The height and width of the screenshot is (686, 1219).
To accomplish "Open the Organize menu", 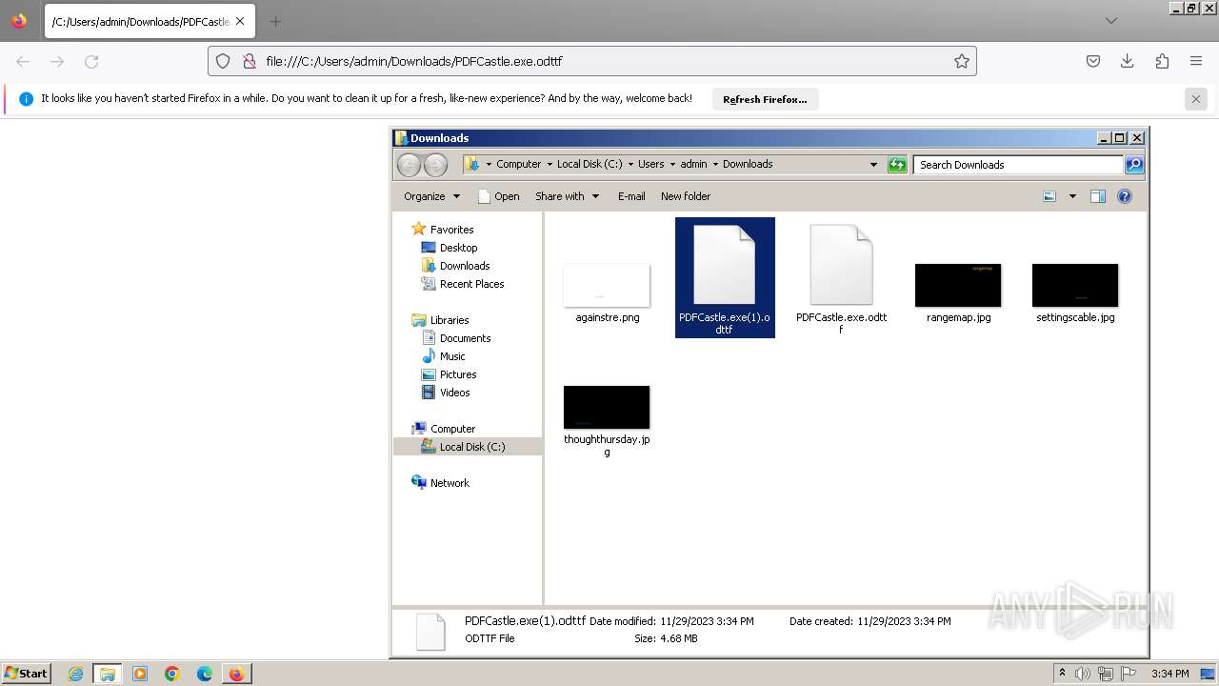I will tap(431, 196).
